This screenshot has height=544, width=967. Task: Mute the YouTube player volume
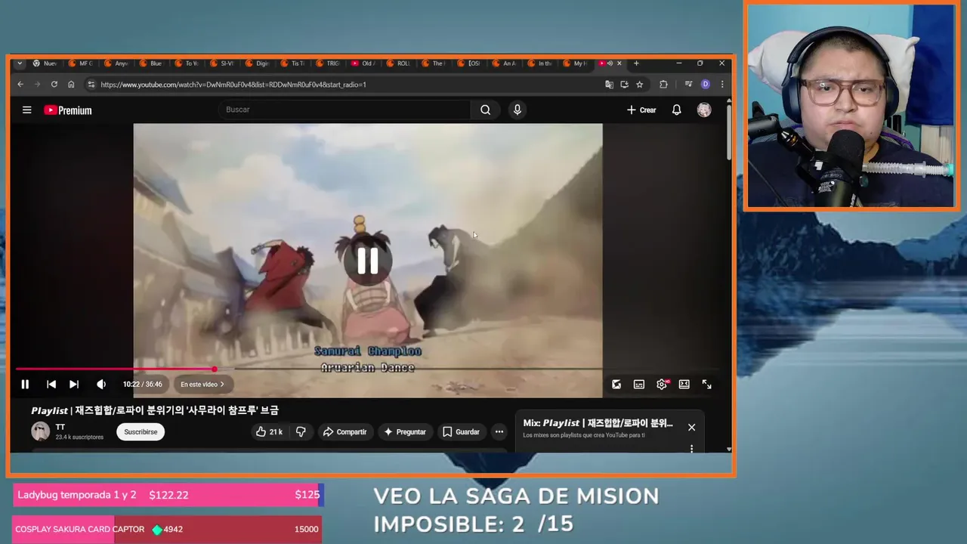(101, 385)
